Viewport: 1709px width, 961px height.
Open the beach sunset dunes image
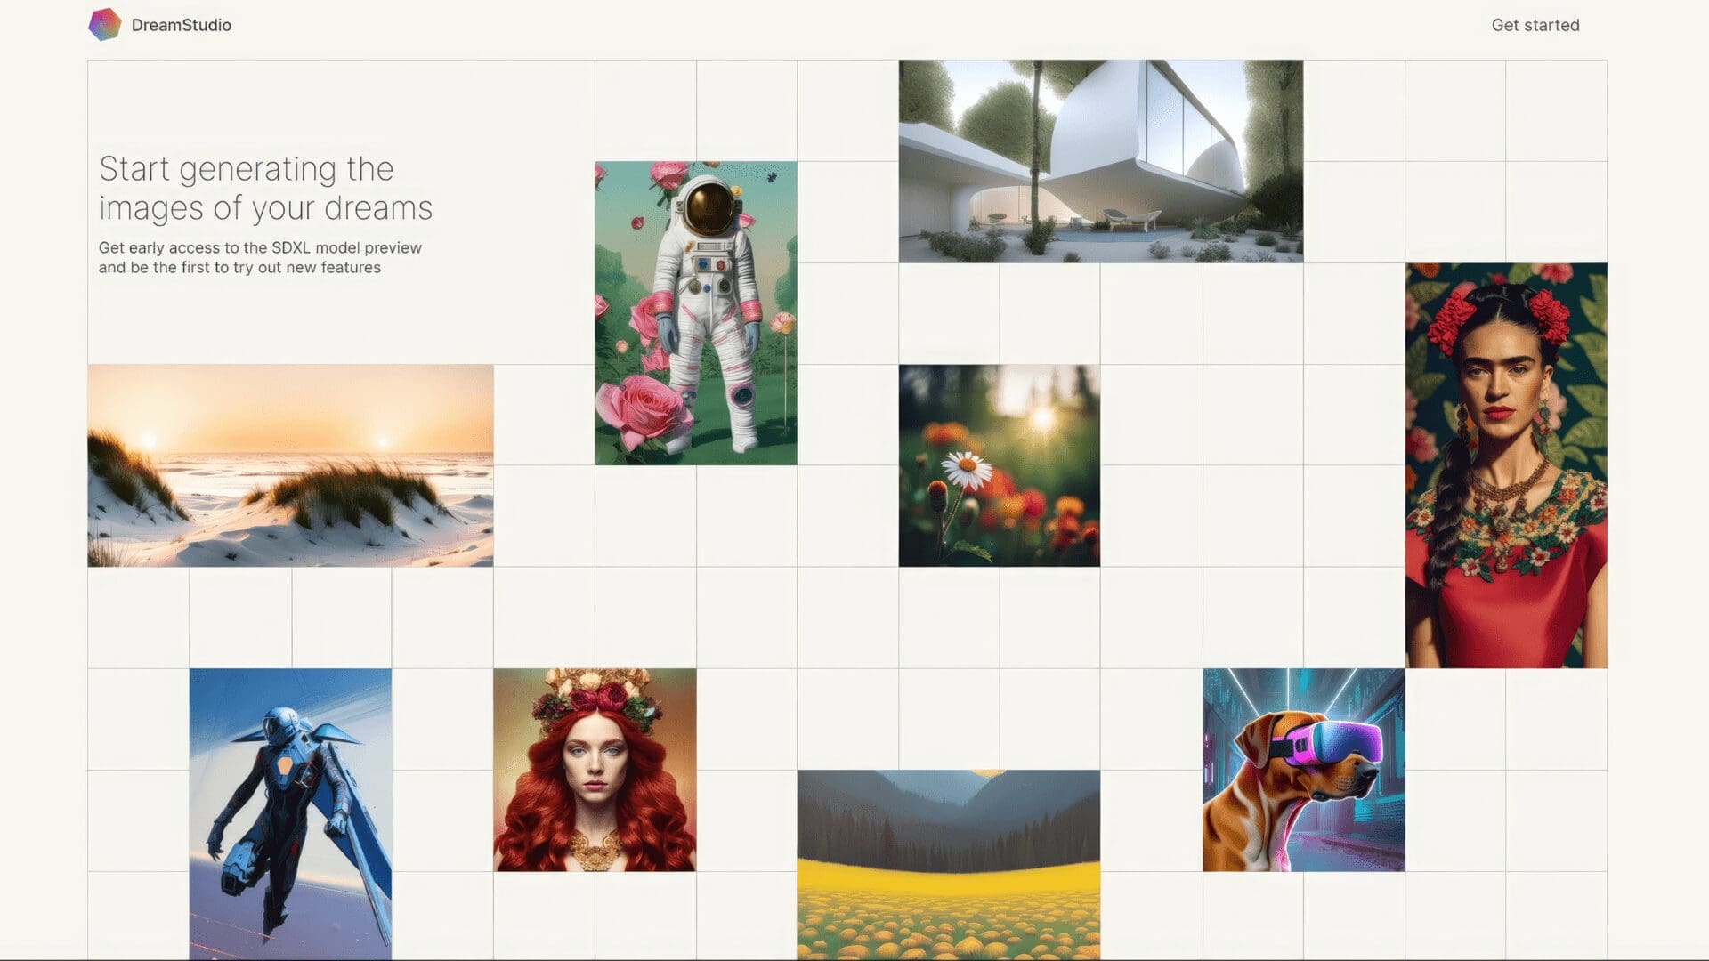tap(290, 465)
